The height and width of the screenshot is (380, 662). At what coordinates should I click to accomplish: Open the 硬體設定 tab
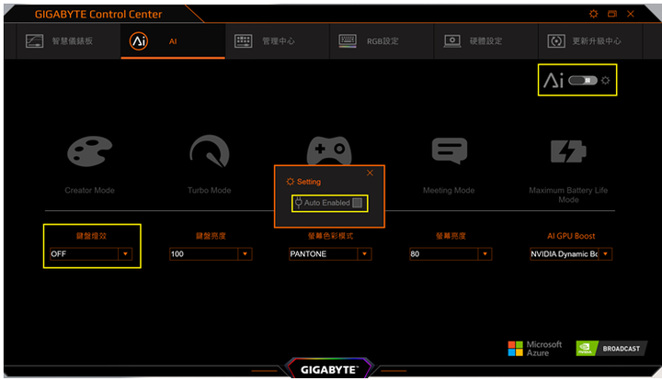pos(486,41)
